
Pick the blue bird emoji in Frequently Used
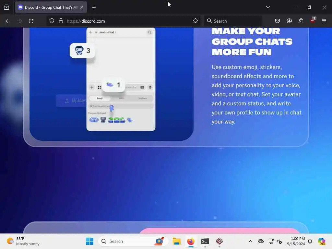coord(130,120)
